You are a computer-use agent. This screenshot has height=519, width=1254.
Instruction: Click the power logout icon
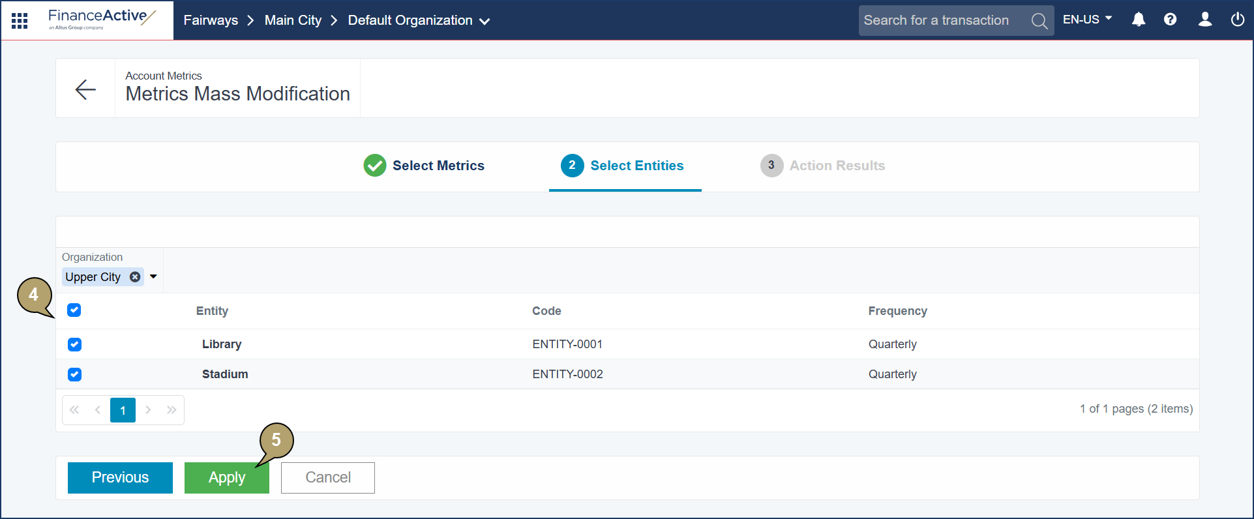point(1238,20)
